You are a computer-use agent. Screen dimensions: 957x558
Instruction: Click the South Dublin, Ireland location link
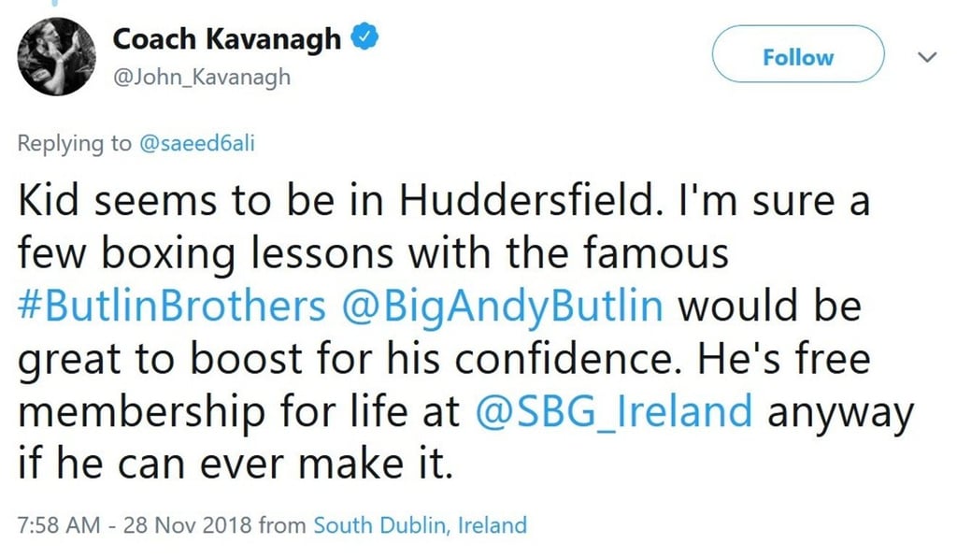tap(418, 525)
